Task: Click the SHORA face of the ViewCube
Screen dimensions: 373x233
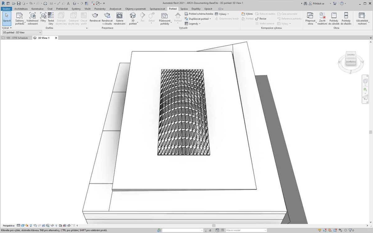Action: point(351,55)
